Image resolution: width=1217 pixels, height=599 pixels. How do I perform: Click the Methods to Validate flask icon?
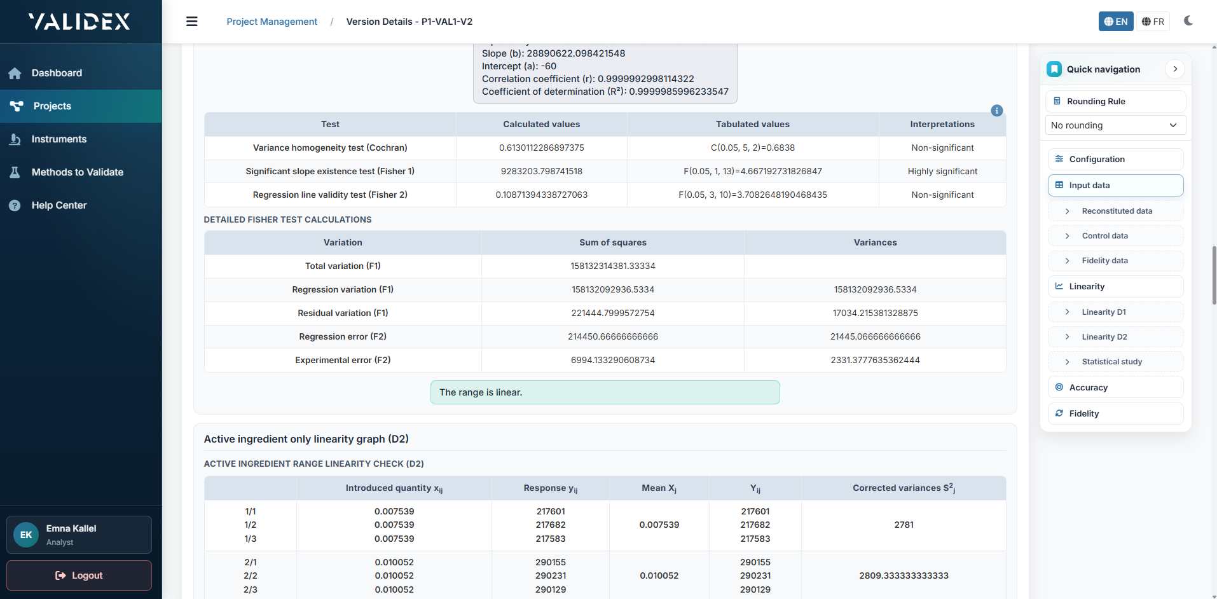click(x=15, y=172)
